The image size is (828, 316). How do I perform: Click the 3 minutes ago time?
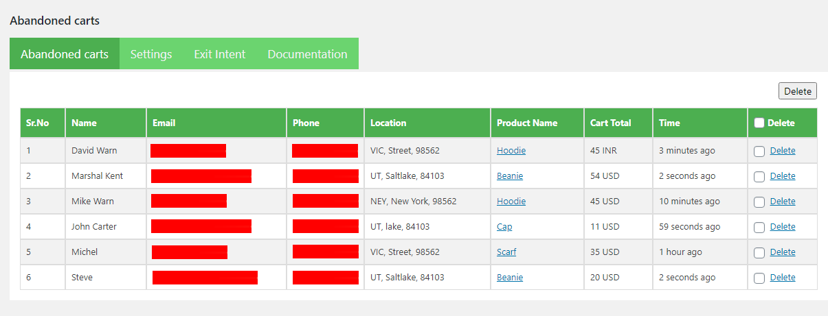pos(687,150)
